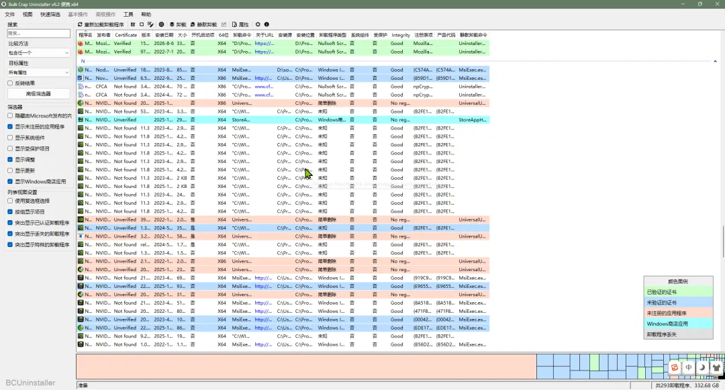The image size is (725, 390).
Task: Click the reload uninstallers refresh icon
Action: coord(80,24)
